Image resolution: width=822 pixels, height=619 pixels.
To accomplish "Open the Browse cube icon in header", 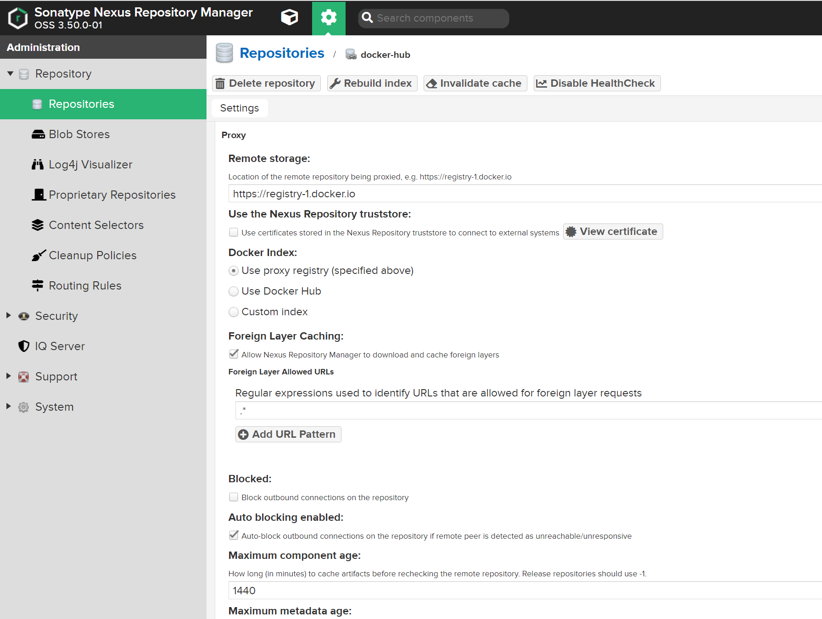I will click(x=290, y=18).
